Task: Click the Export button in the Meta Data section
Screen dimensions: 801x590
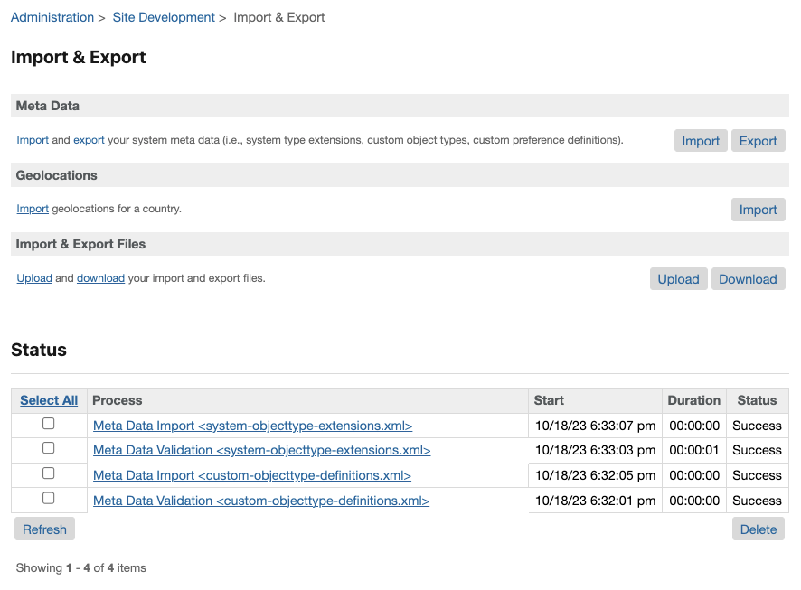Action: point(758,140)
